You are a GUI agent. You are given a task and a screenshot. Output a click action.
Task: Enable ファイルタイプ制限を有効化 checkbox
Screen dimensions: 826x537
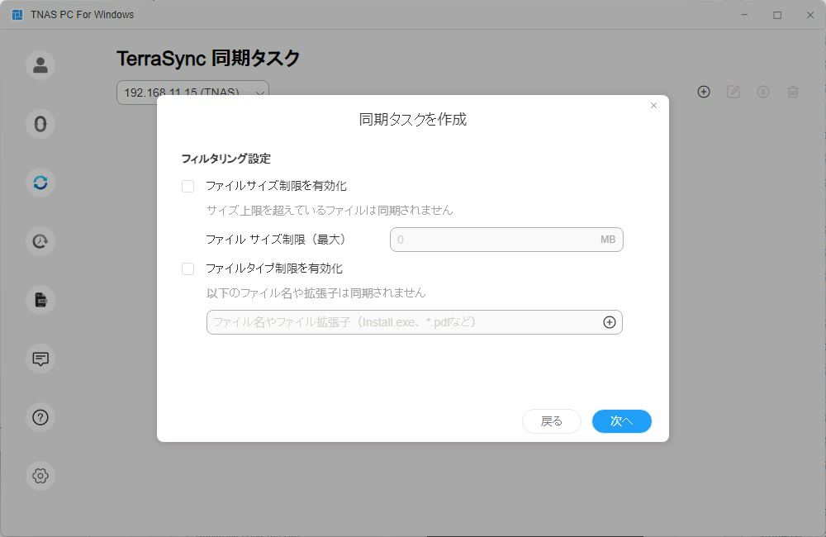point(188,268)
